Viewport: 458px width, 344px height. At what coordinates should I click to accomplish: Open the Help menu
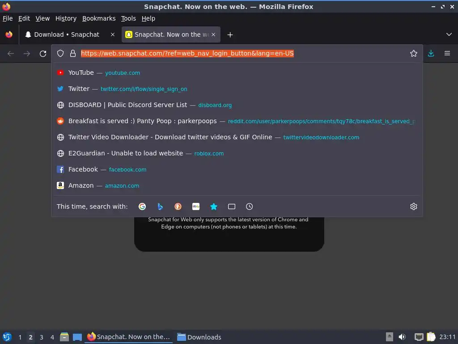coord(148,18)
